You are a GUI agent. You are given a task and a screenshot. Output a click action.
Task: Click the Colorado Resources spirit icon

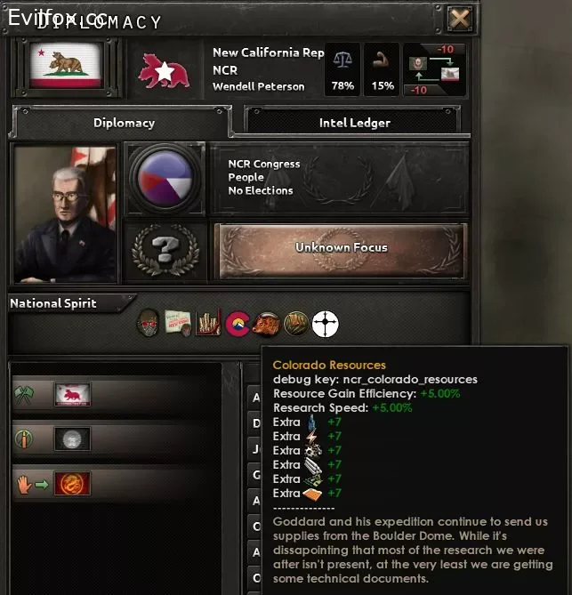pyautogui.click(x=237, y=324)
